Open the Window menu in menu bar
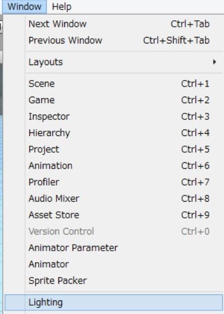The width and height of the screenshot is (224, 314). [24, 7]
